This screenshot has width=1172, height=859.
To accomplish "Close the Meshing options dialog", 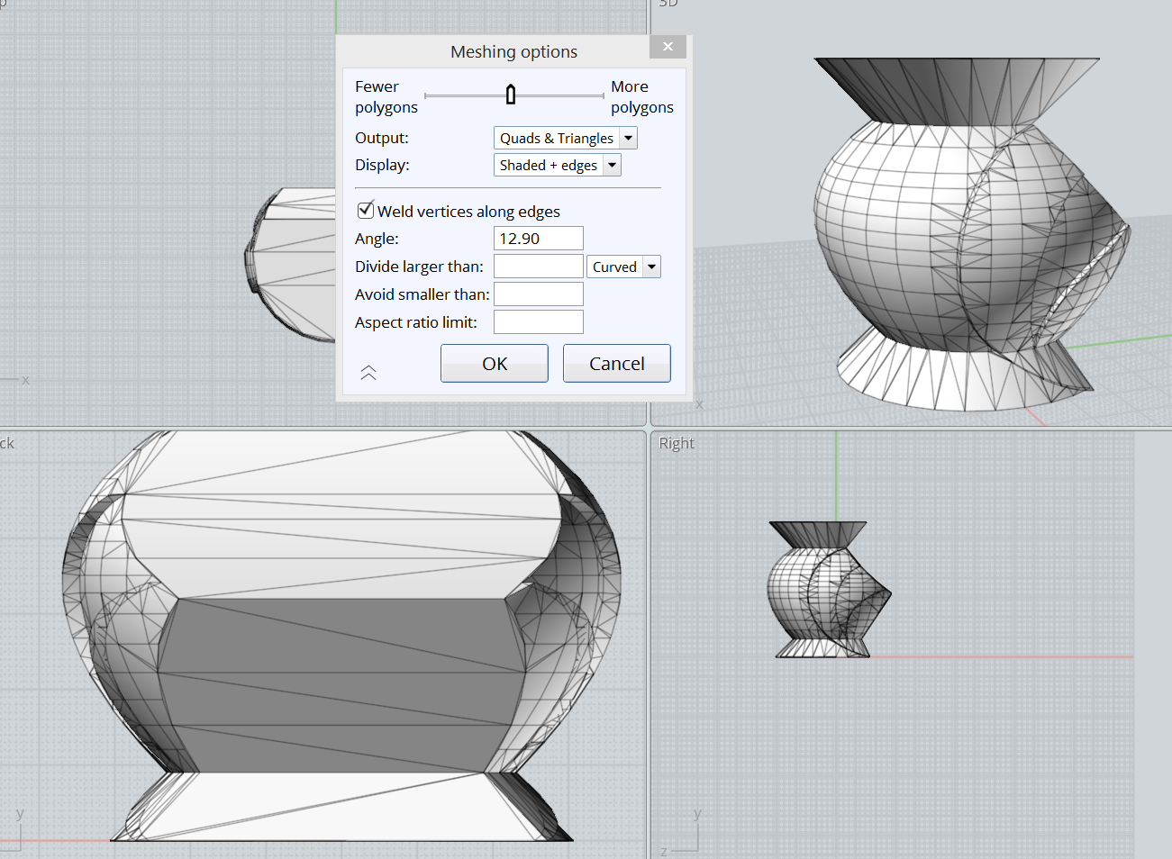I will 668,47.
